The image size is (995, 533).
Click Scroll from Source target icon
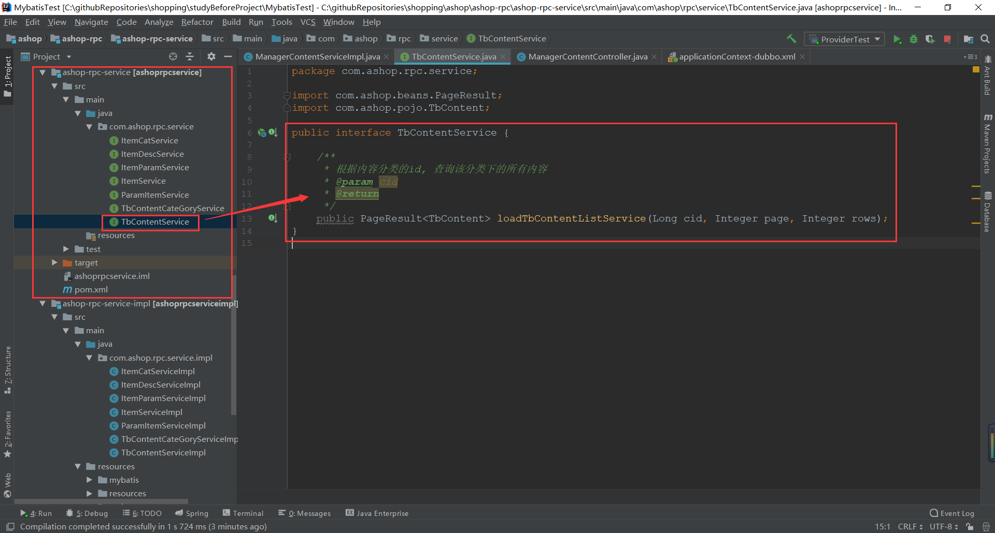[x=173, y=56]
